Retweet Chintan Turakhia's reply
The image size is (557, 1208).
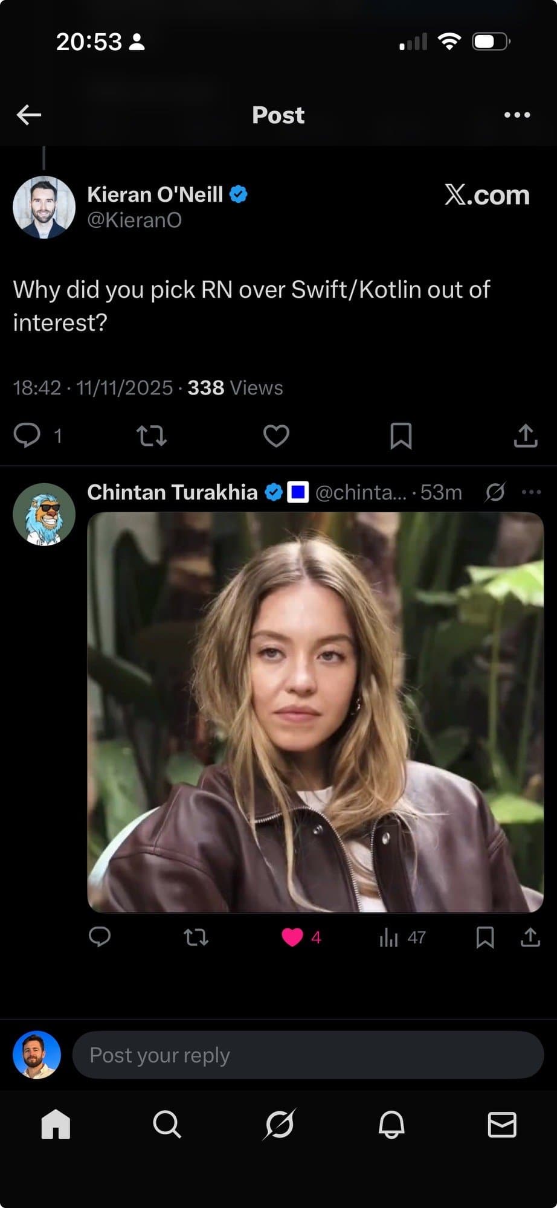pyautogui.click(x=195, y=937)
